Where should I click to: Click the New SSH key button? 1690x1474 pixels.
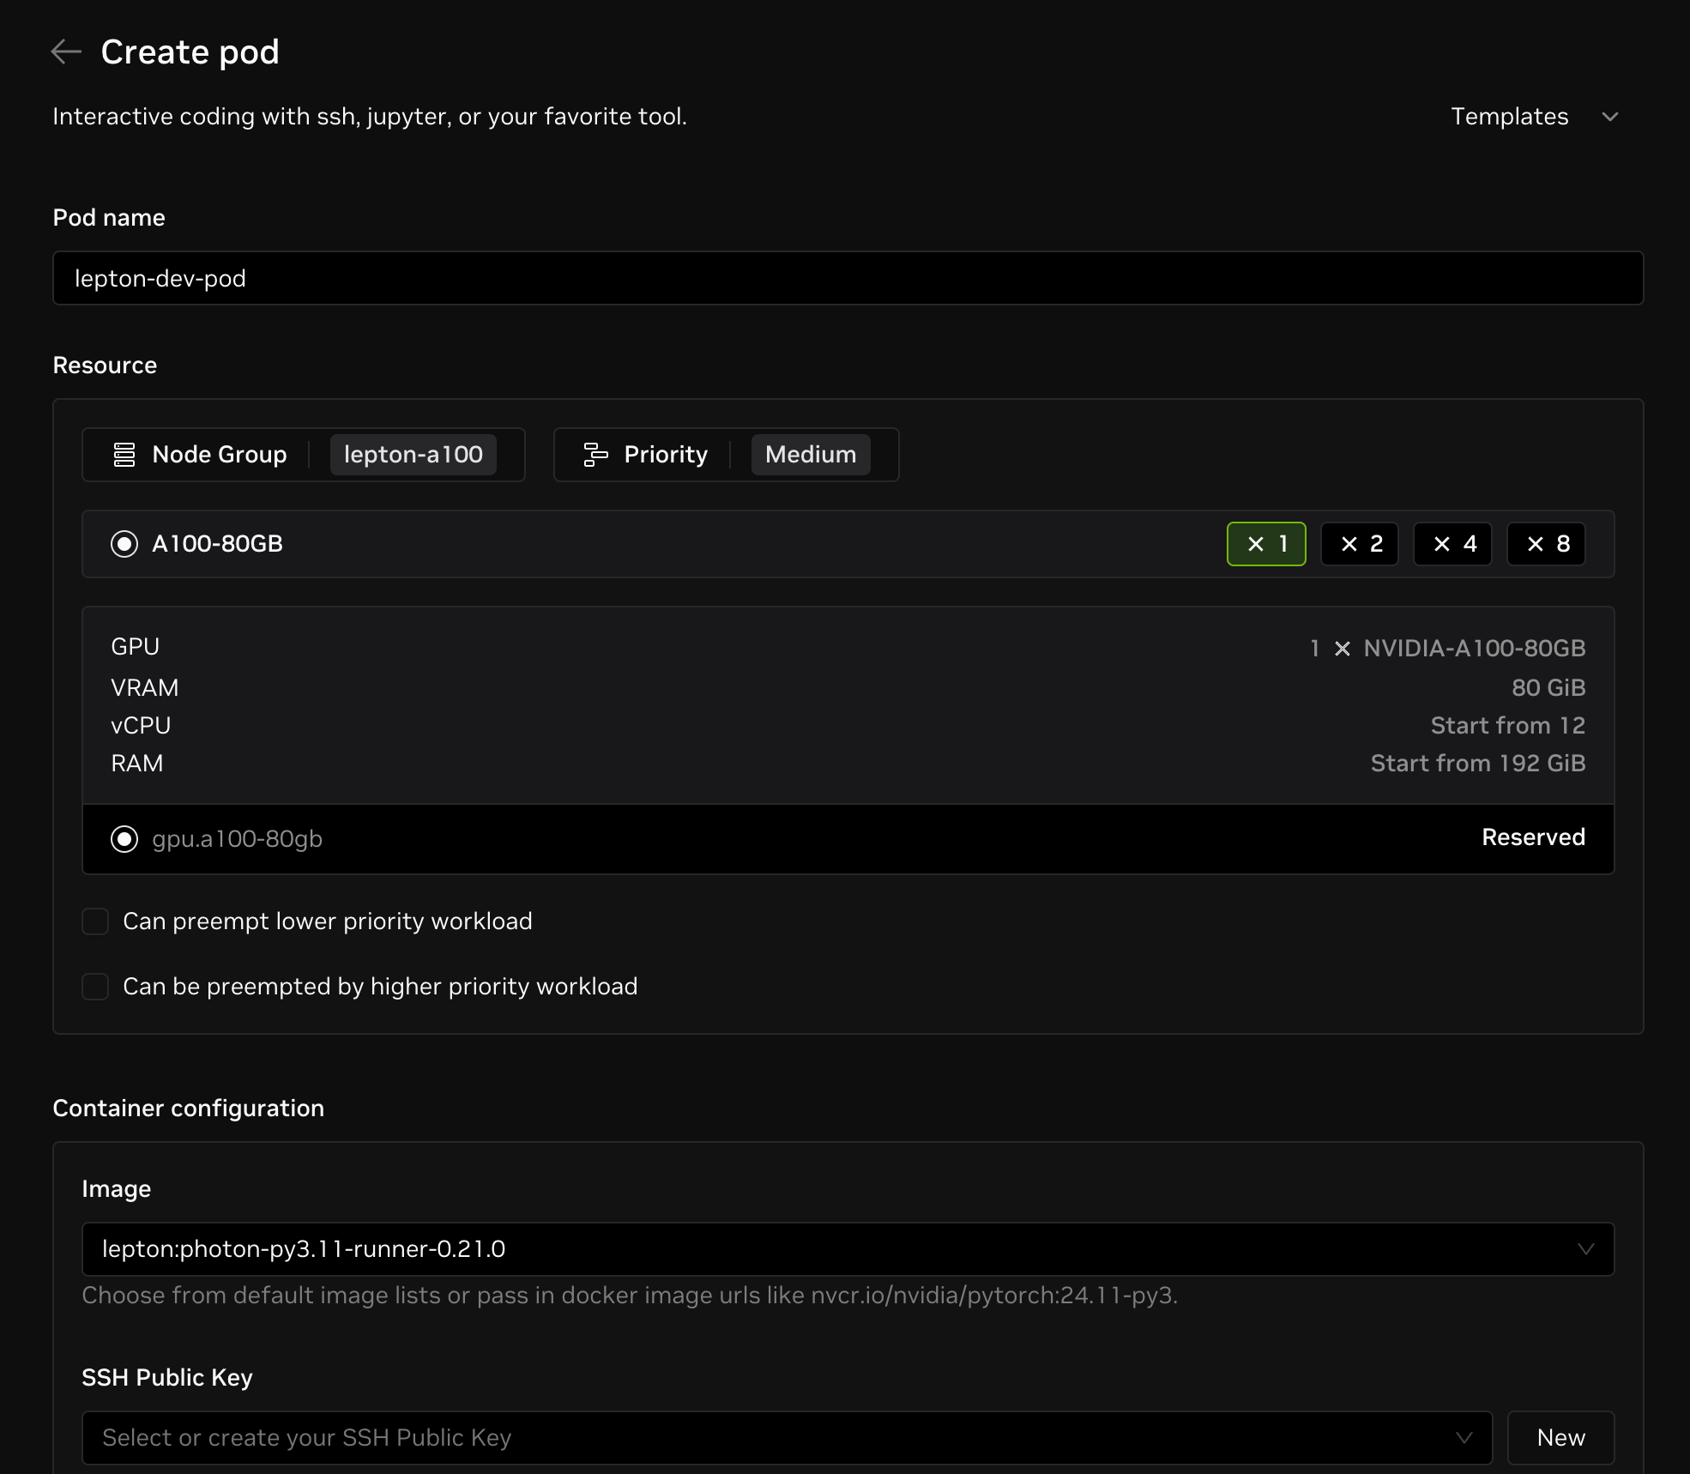pyautogui.click(x=1560, y=1438)
